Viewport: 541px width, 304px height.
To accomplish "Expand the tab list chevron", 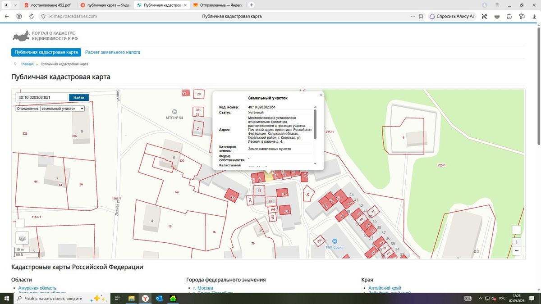I will pyautogui.click(x=16, y=5).
